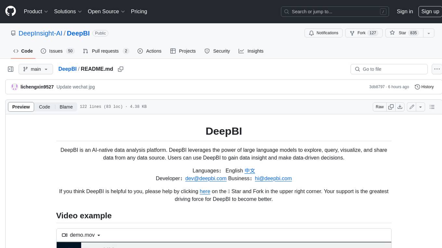Focus the Search or jump to field
The height and width of the screenshot is (248, 442).
click(335, 11)
